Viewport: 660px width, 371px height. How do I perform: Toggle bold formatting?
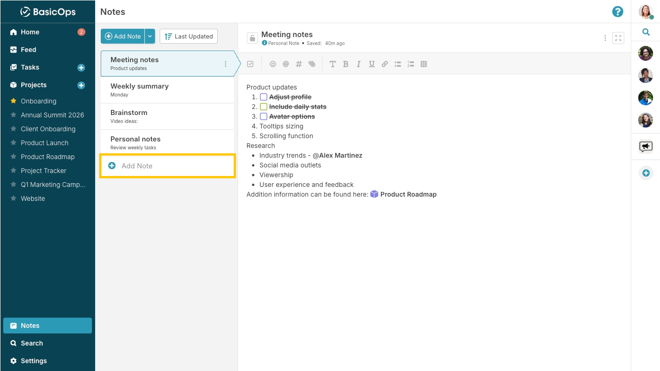pos(345,64)
